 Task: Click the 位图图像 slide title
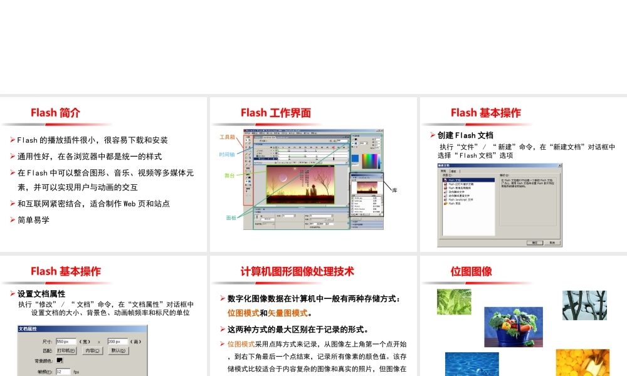click(x=471, y=271)
